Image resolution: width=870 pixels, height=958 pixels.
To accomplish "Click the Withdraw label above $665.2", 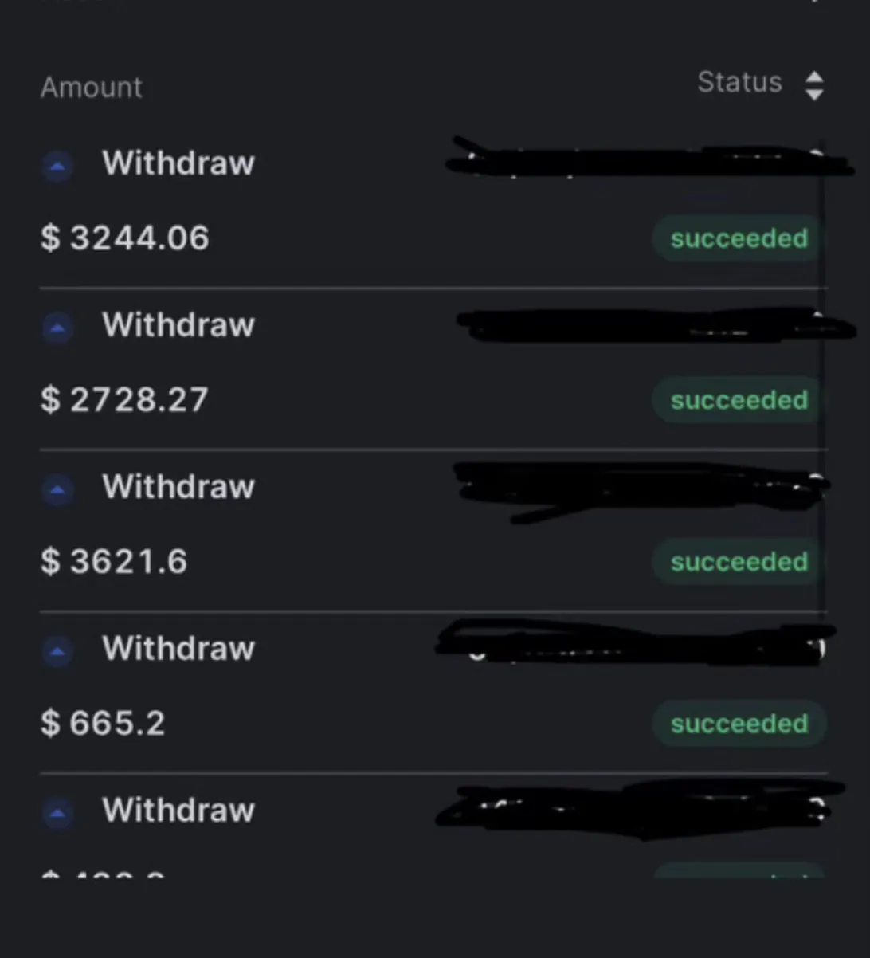I will pos(178,648).
